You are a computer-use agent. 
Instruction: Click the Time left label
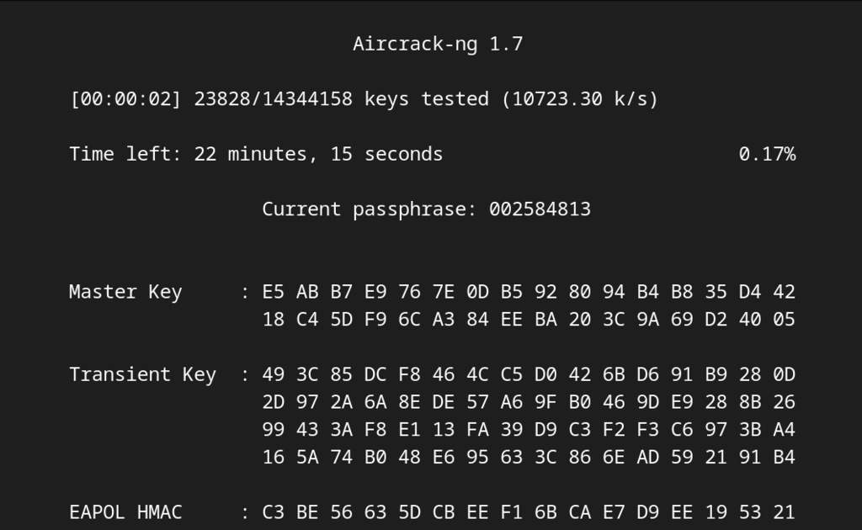pos(126,154)
